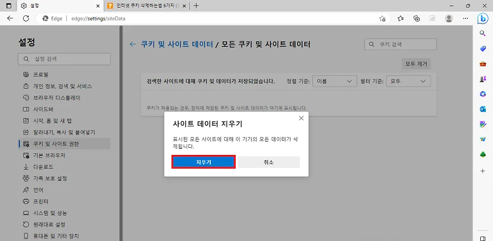
Task: Open a new tab with plus button
Action: (x=196, y=6)
